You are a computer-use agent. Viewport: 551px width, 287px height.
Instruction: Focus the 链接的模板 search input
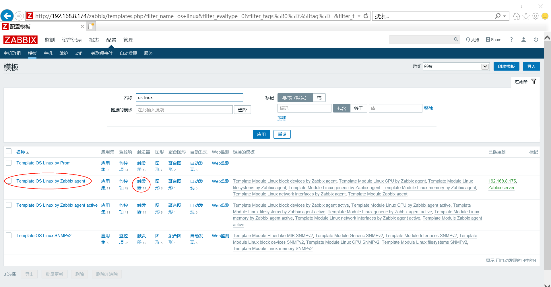click(184, 110)
